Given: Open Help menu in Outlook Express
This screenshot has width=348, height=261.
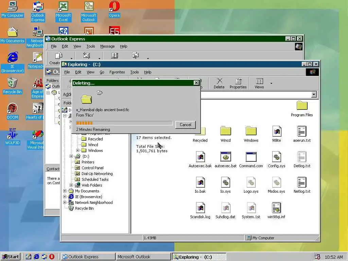Looking at the screenshot, I should 124,46.
